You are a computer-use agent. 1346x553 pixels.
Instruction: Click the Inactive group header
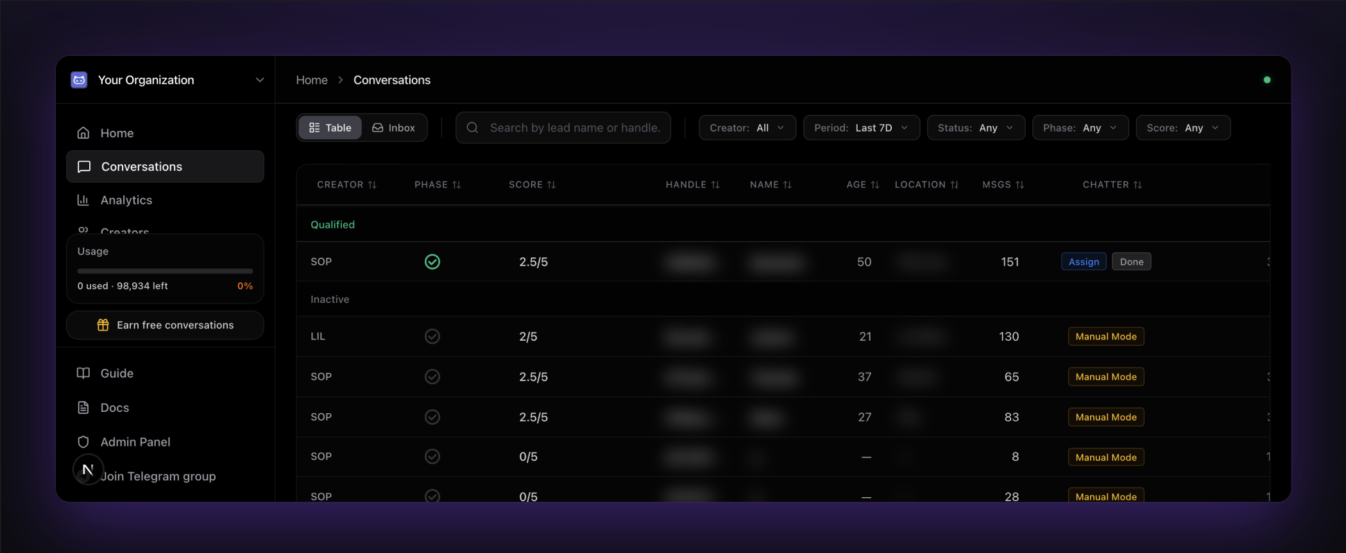330,300
